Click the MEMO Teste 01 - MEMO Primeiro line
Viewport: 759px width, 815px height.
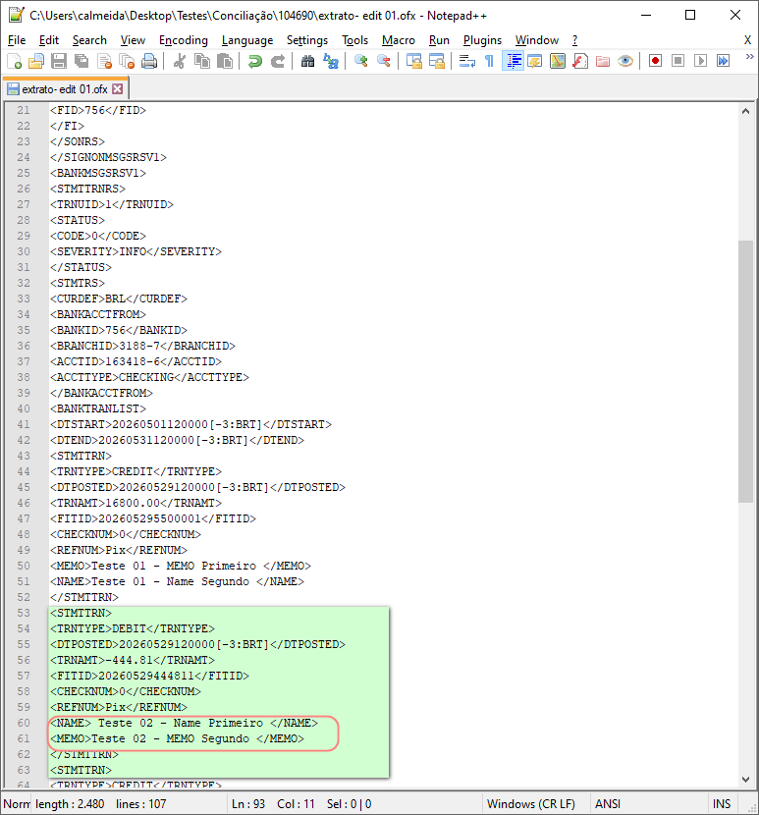[x=181, y=566]
